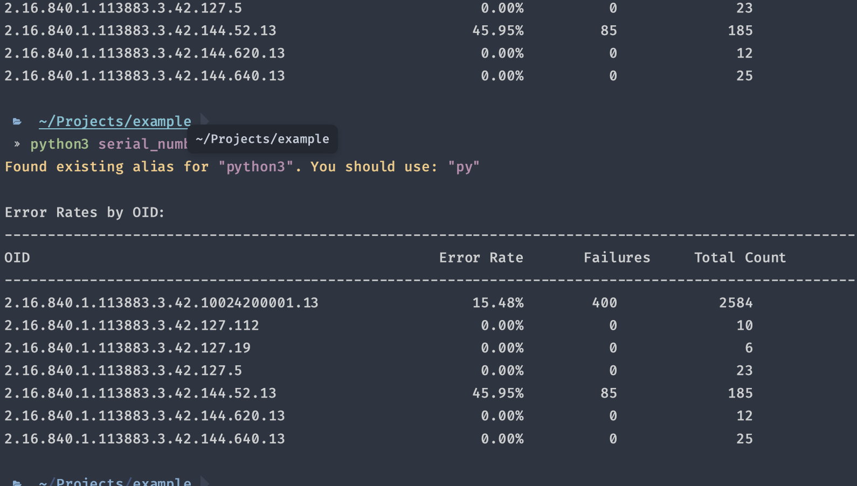Click the » prompt symbol before python3
This screenshot has width=857, height=486.
click(x=17, y=144)
